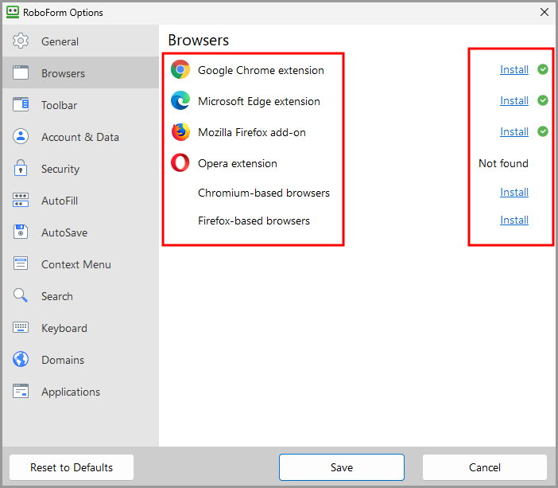Screen dimensions: 558x488
Task: Switch to Toolbar settings
Action: pyautogui.click(x=81, y=105)
